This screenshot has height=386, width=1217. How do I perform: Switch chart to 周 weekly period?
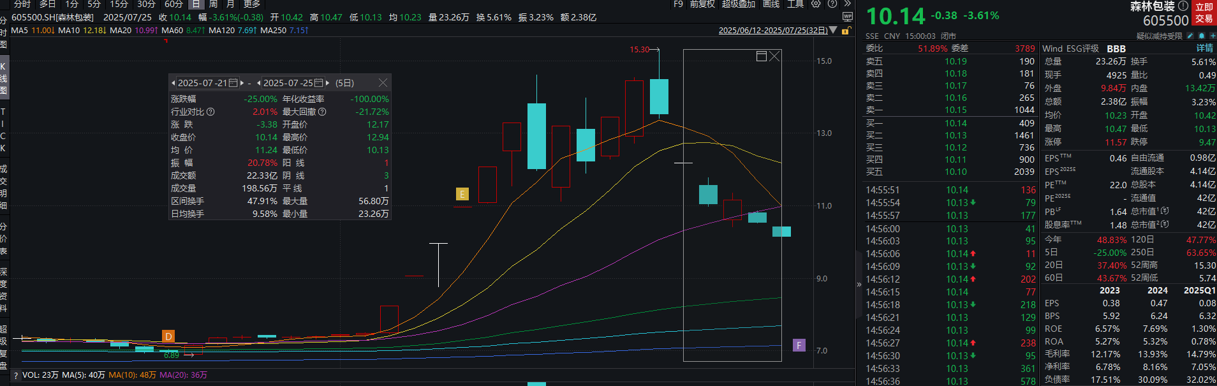[x=213, y=4]
